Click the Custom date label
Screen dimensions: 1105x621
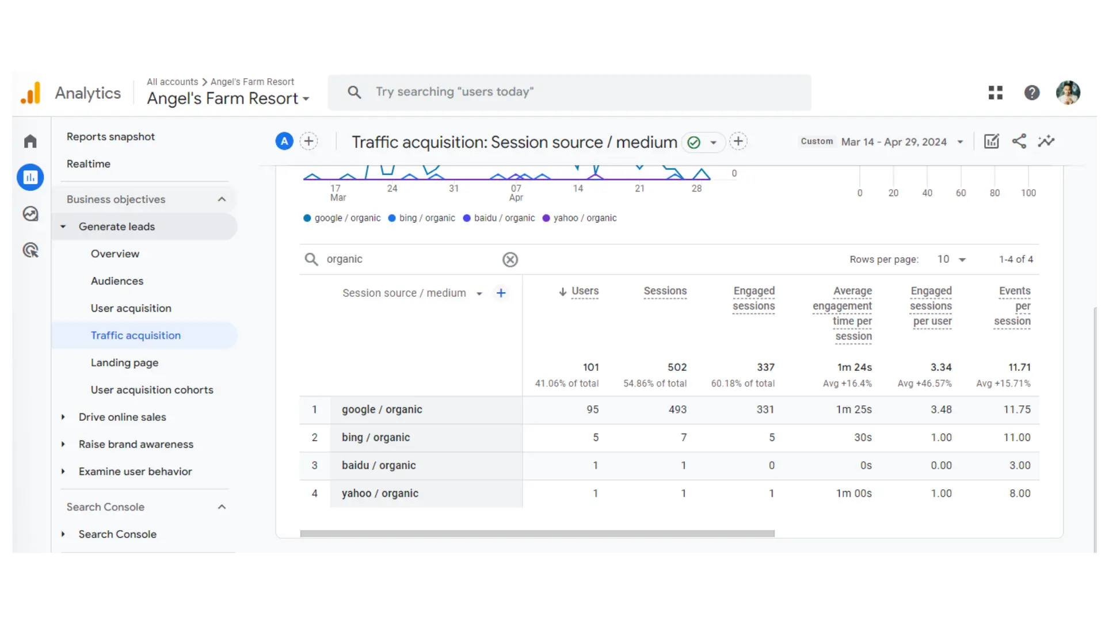[x=817, y=141]
